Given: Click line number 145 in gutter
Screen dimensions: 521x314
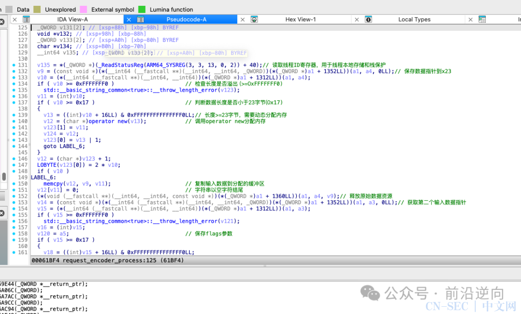Looking at the screenshot, I should pos(23,152).
